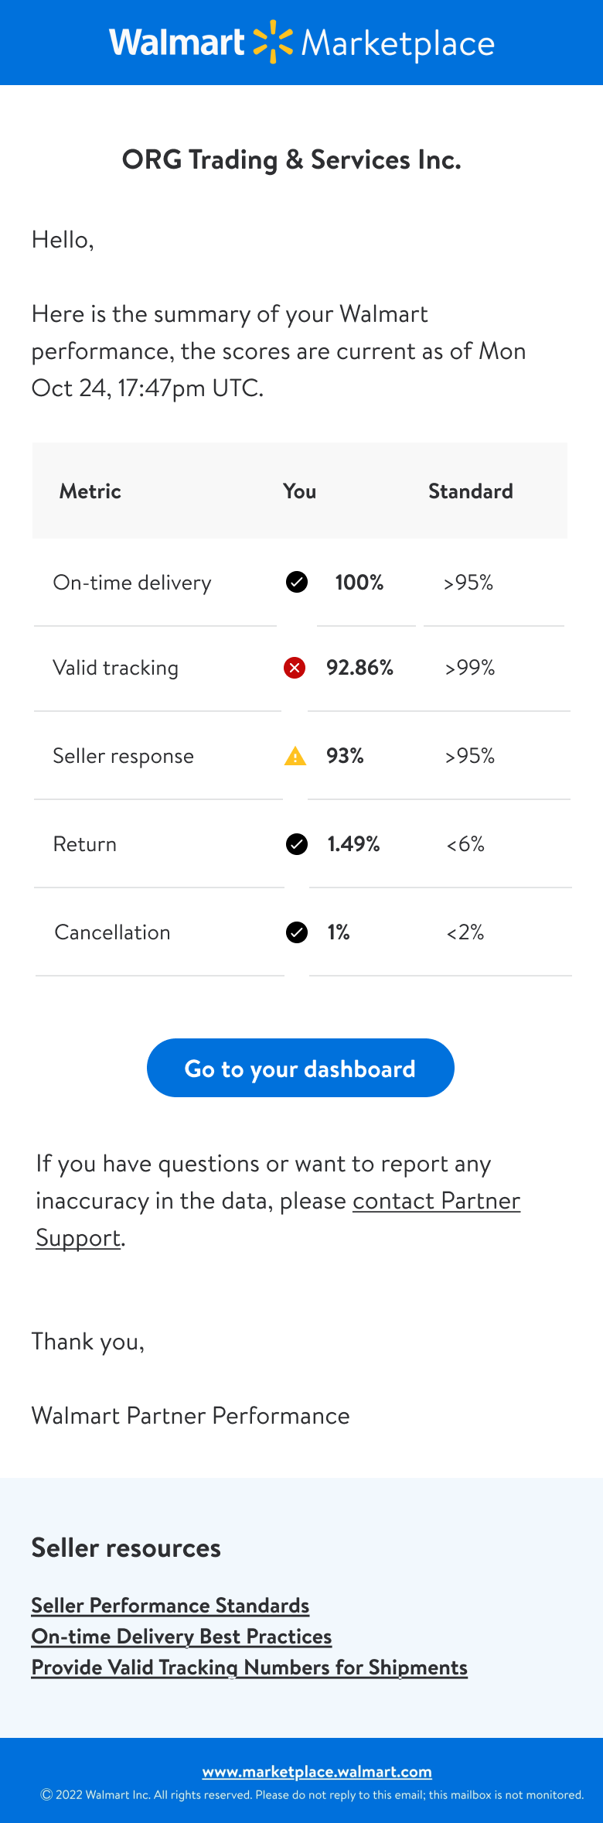The image size is (603, 1823).
Task: Click the 93% Seller response score
Action: [345, 756]
